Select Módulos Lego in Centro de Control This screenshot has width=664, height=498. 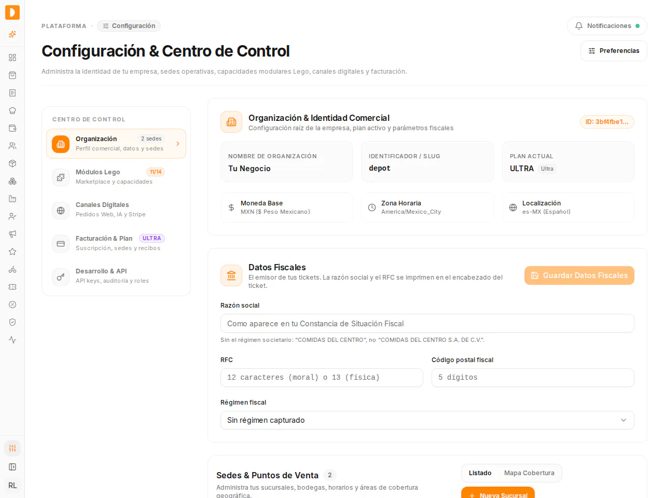click(116, 177)
